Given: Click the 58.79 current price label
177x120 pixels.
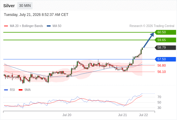Looking at the screenshot, I should 165,47.
